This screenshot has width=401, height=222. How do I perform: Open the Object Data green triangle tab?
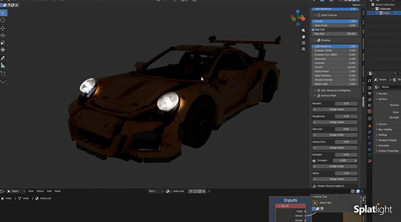tap(370, 155)
